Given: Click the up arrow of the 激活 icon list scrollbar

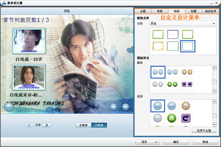Looking at the screenshot, I should pyautogui.click(x=214, y=68).
